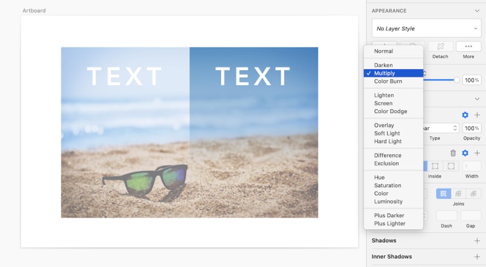
Task: Set border position to Outside icon
Action: point(451,166)
